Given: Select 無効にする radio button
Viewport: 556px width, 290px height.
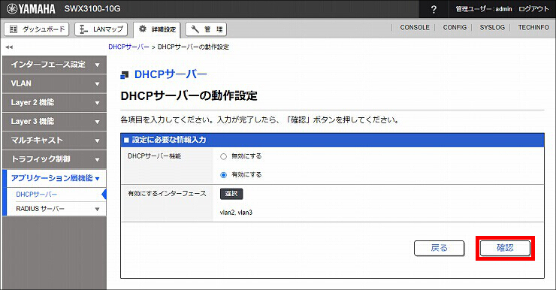Looking at the screenshot, I should 223,156.
